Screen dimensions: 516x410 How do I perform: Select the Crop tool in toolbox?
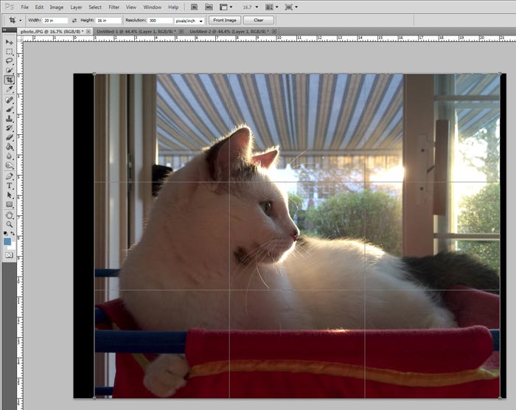pyautogui.click(x=9, y=80)
